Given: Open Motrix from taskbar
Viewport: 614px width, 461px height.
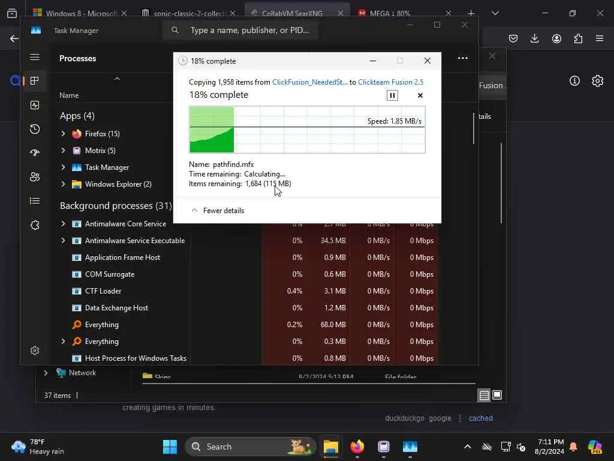Looking at the screenshot, I should tap(384, 447).
